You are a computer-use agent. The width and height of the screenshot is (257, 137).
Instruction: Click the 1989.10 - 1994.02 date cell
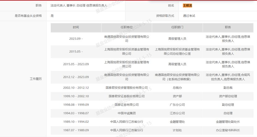(76, 122)
